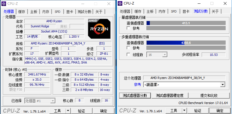Toggle the 线程数 checkbox
The width and height of the screenshot is (232, 114).
click(128, 55)
